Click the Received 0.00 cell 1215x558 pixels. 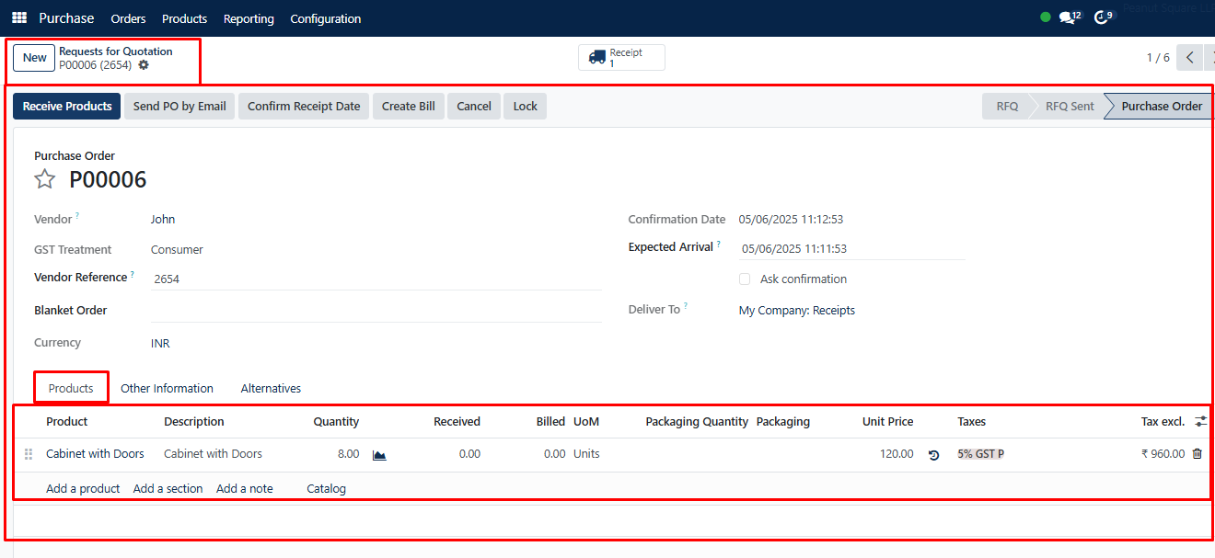[x=469, y=454]
